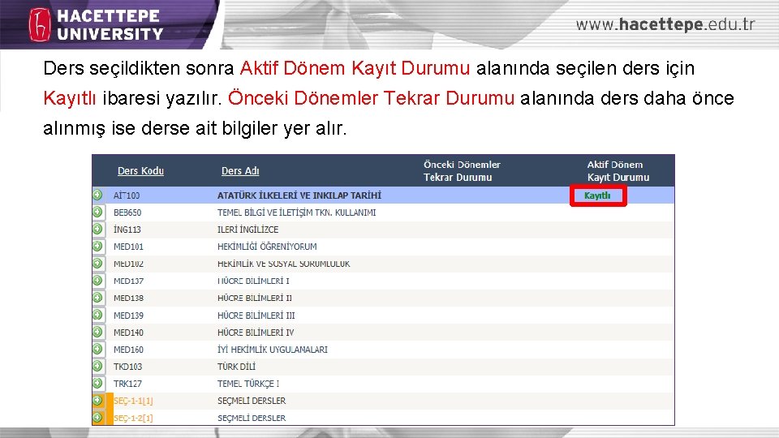Select the HÜCRE BİLİMLERİ III course name
This screenshot has width=779, height=438.
pos(256,316)
